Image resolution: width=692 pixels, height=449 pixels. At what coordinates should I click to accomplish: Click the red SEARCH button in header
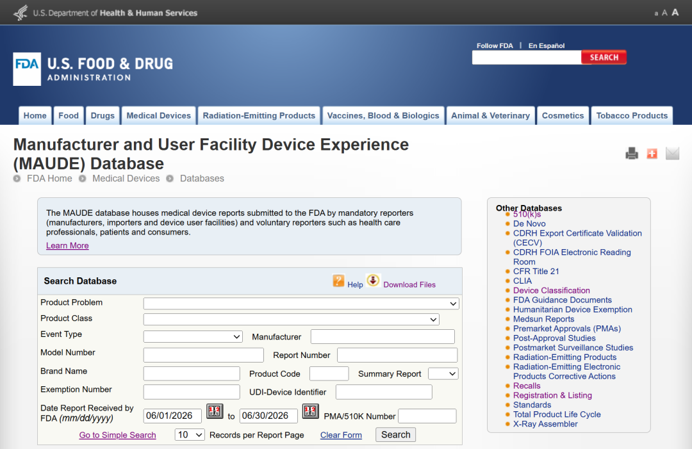(604, 58)
